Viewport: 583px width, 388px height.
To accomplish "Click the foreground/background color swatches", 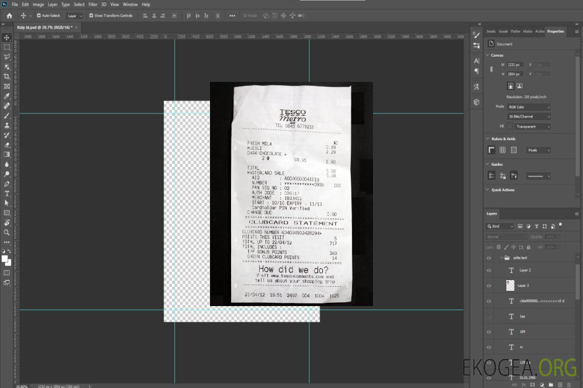I will tap(6, 261).
